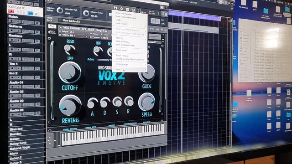Click the envelope D (decay) knob
The width and height of the screenshot is (292, 164).
point(105,102)
